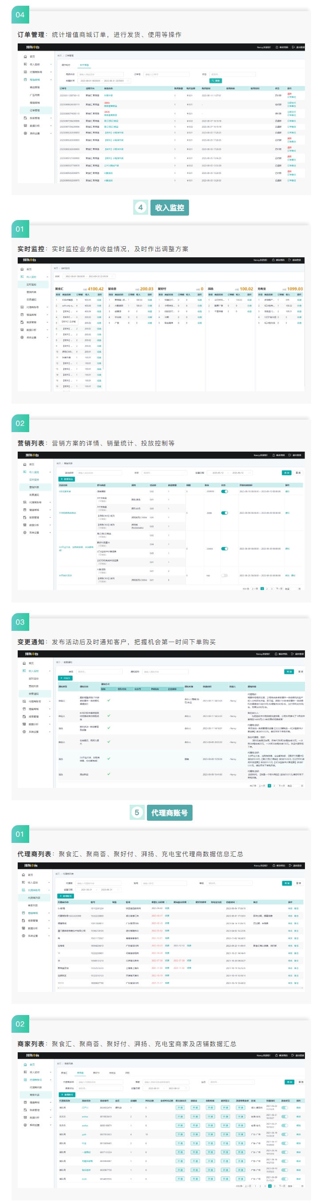Switch to 软件增值 tab in 订单管理
The height and width of the screenshot is (1204, 320).
(85, 65)
